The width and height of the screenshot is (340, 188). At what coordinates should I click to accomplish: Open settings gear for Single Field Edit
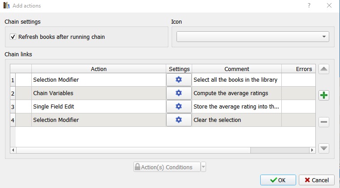(179, 107)
